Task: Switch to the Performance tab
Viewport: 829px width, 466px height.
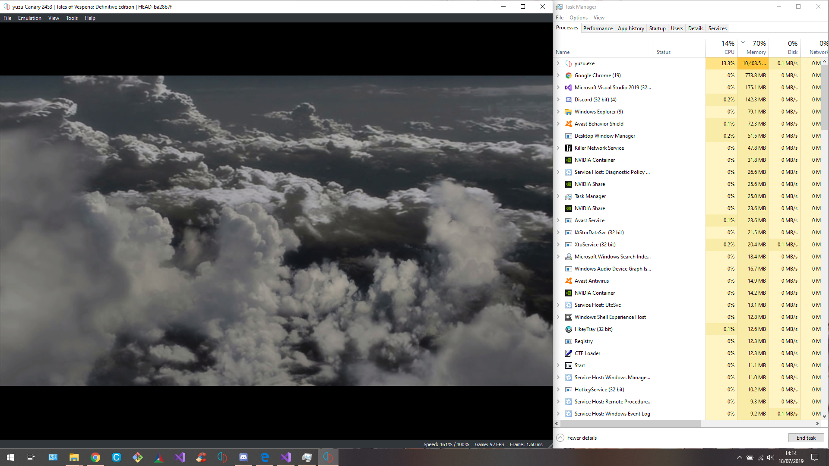Action: coord(598,28)
